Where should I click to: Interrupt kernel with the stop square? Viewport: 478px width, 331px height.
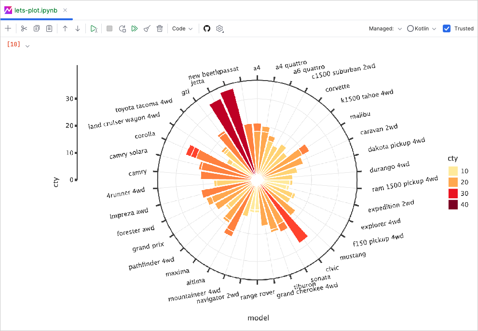point(109,28)
